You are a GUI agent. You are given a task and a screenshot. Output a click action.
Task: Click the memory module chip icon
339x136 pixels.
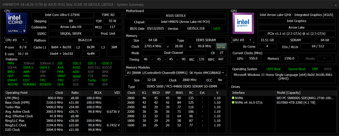[x=221, y=46]
